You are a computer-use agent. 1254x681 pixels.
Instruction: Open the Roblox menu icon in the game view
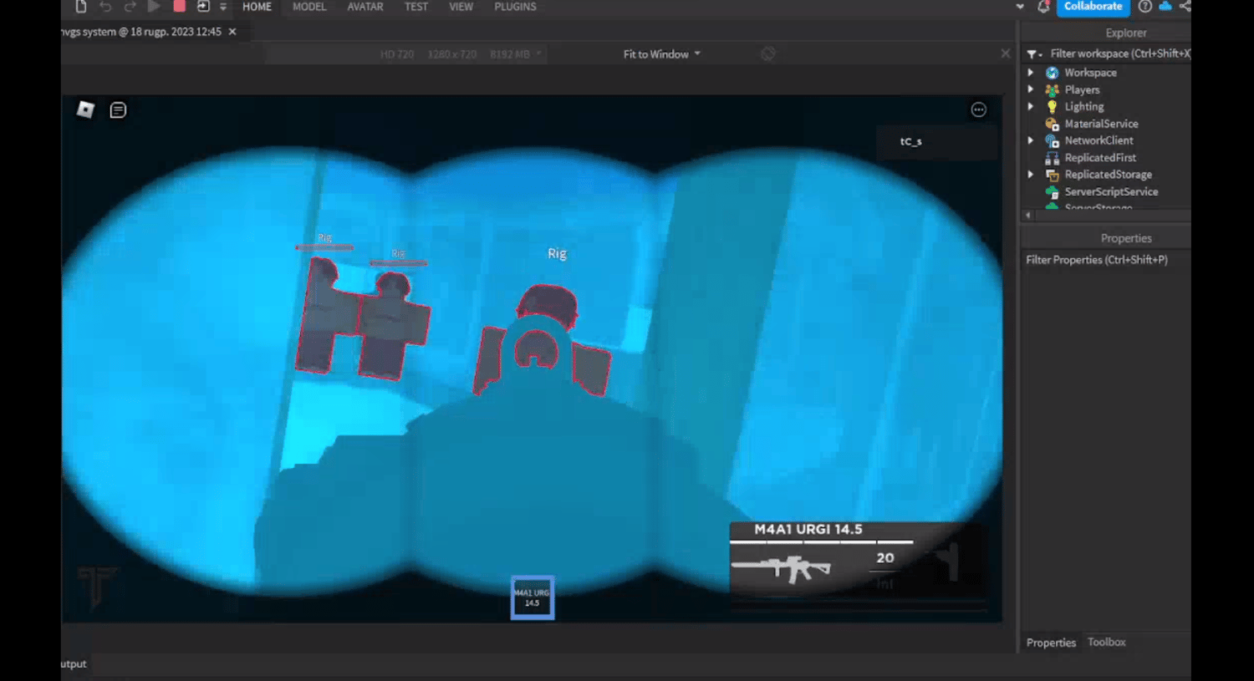(85, 109)
